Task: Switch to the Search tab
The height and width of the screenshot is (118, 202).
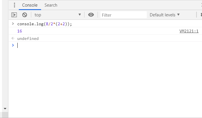Action: [x=51, y=5]
